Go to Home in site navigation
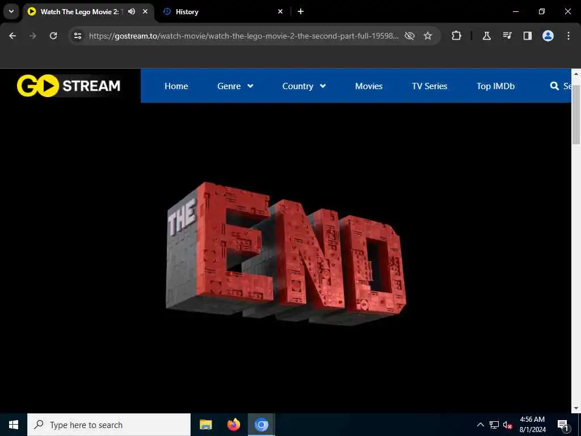The height and width of the screenshot is (436, 581). click(x=176, y=86)
